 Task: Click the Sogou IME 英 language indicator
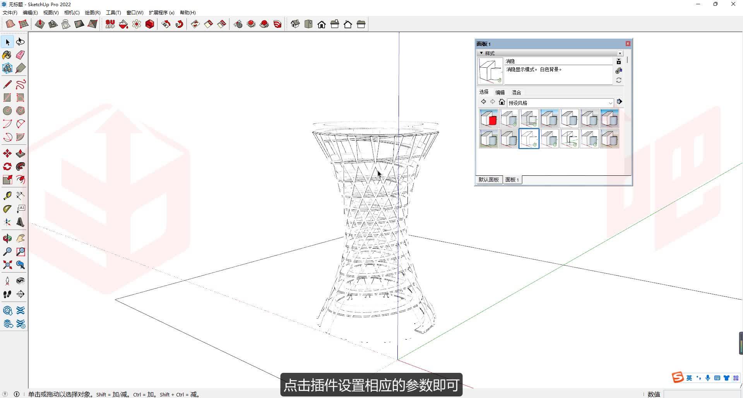point(689,378)
